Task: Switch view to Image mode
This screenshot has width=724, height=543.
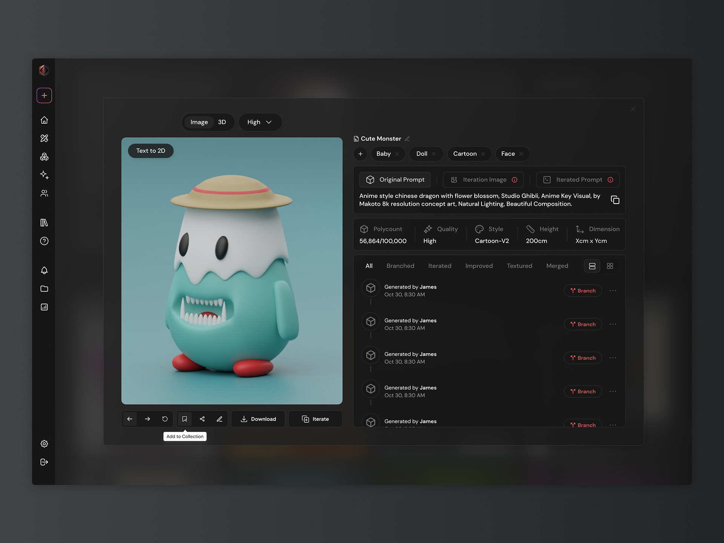Action: click(x=199, y=122)
